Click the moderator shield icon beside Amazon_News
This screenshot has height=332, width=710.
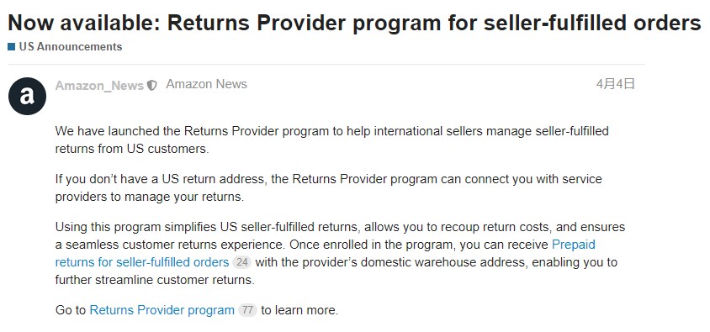click(x=152, y=85)
